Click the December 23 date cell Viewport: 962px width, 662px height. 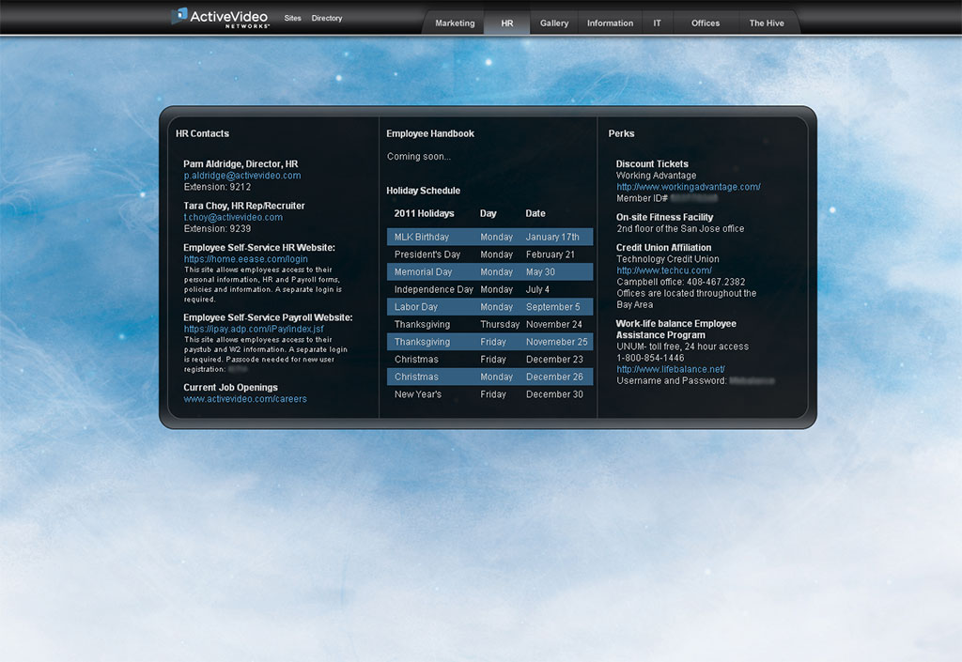(x=554, y=360)
